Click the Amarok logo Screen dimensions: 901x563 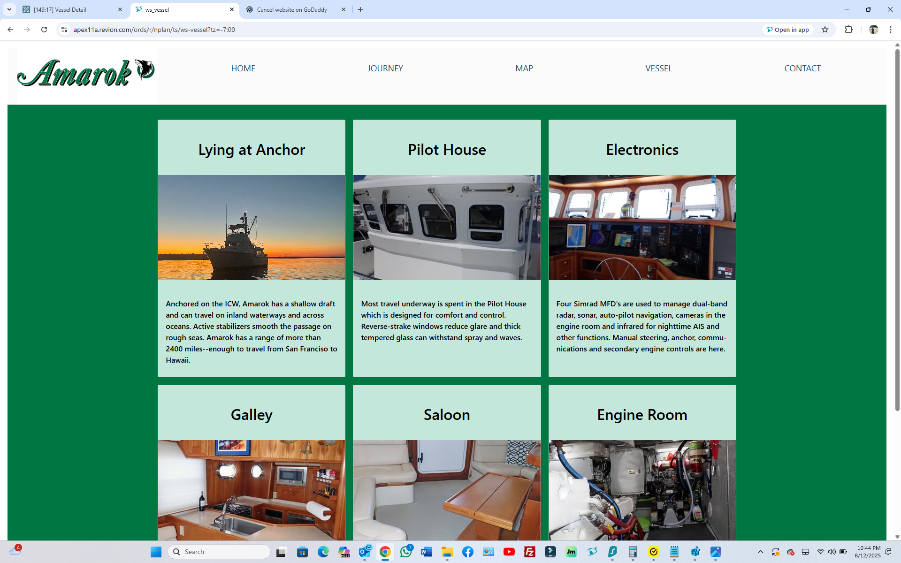tap(86, 73)
